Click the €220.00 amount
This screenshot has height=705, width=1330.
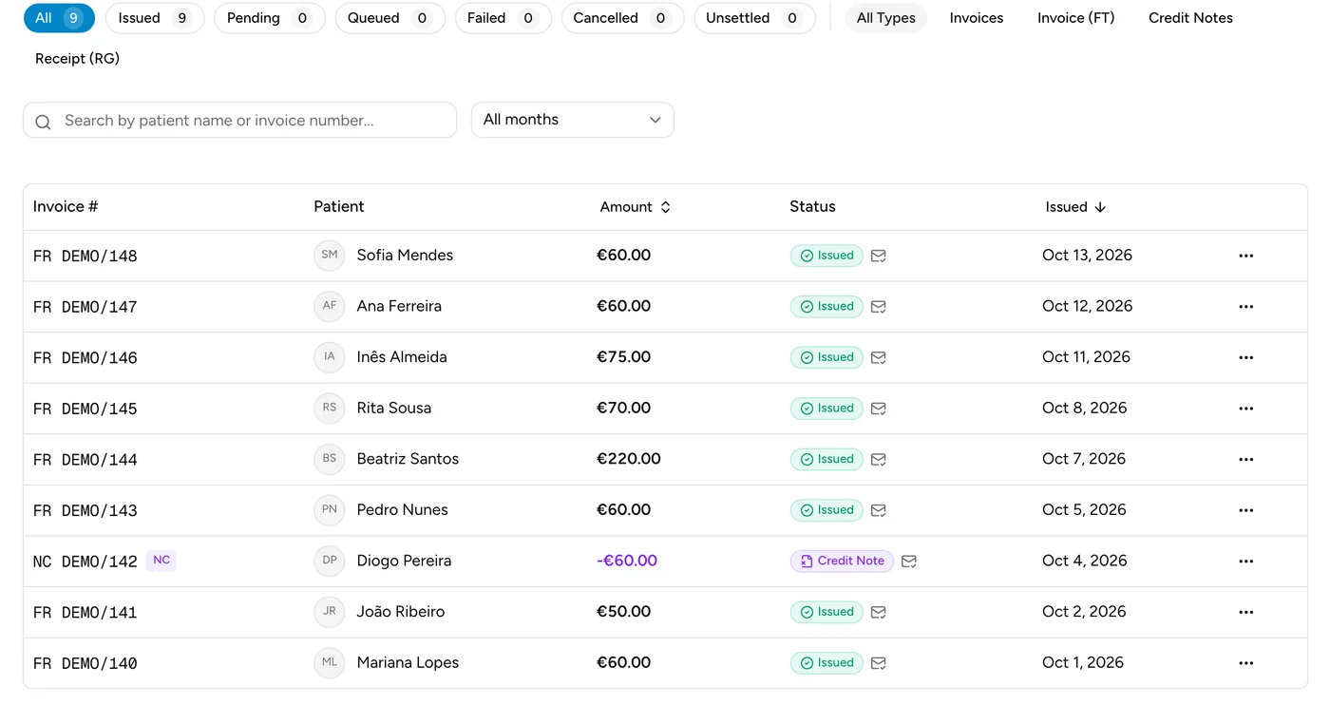tap(629, 459)
